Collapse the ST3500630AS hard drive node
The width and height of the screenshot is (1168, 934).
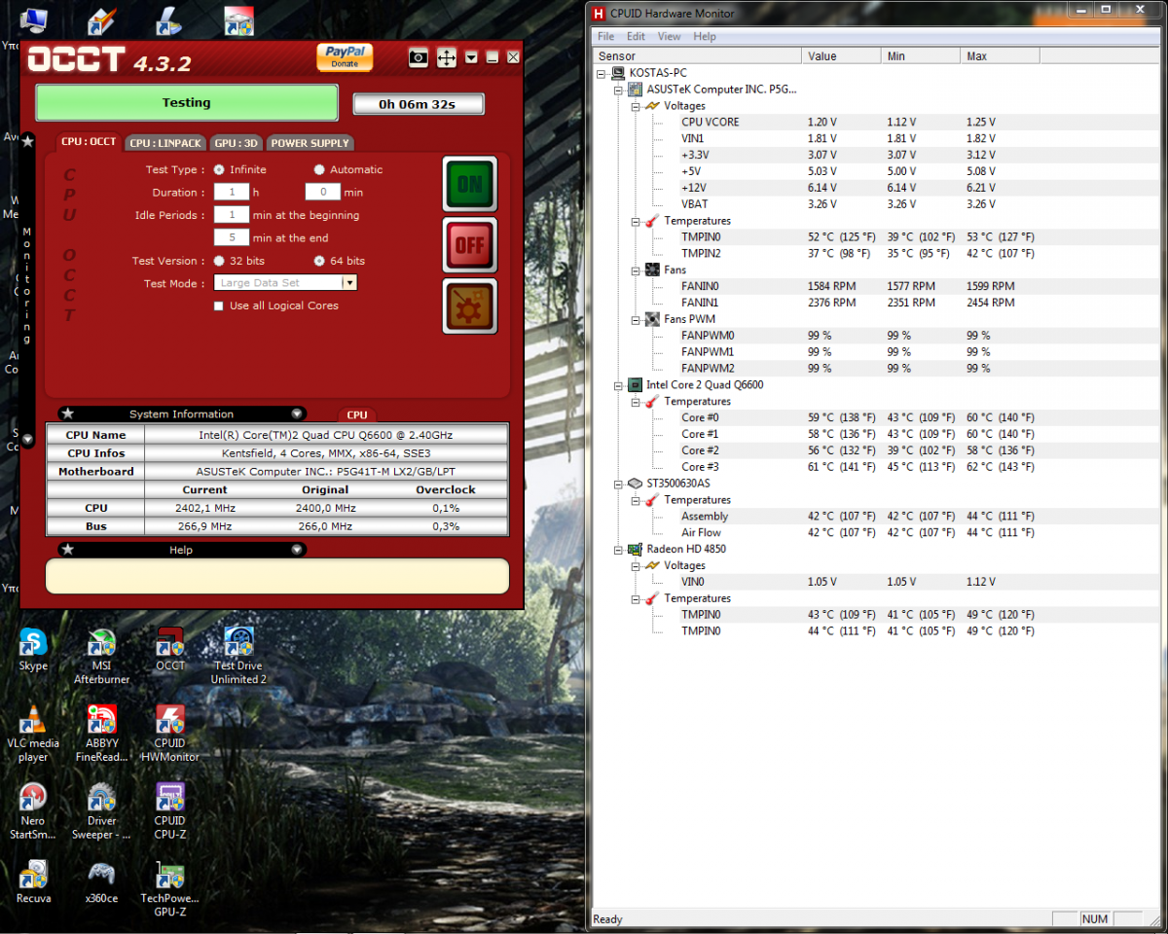pyautogui.click(x=619, y=484)
